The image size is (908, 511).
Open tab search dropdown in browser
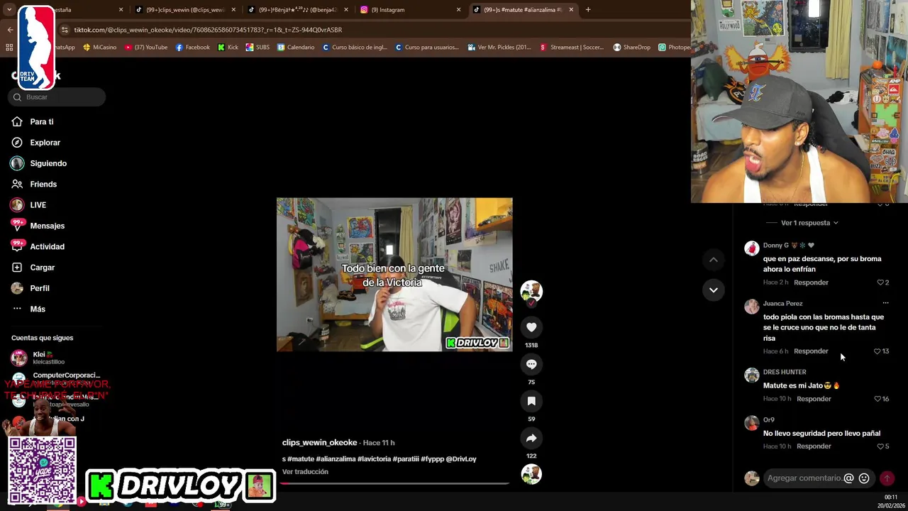pos(9,10)
